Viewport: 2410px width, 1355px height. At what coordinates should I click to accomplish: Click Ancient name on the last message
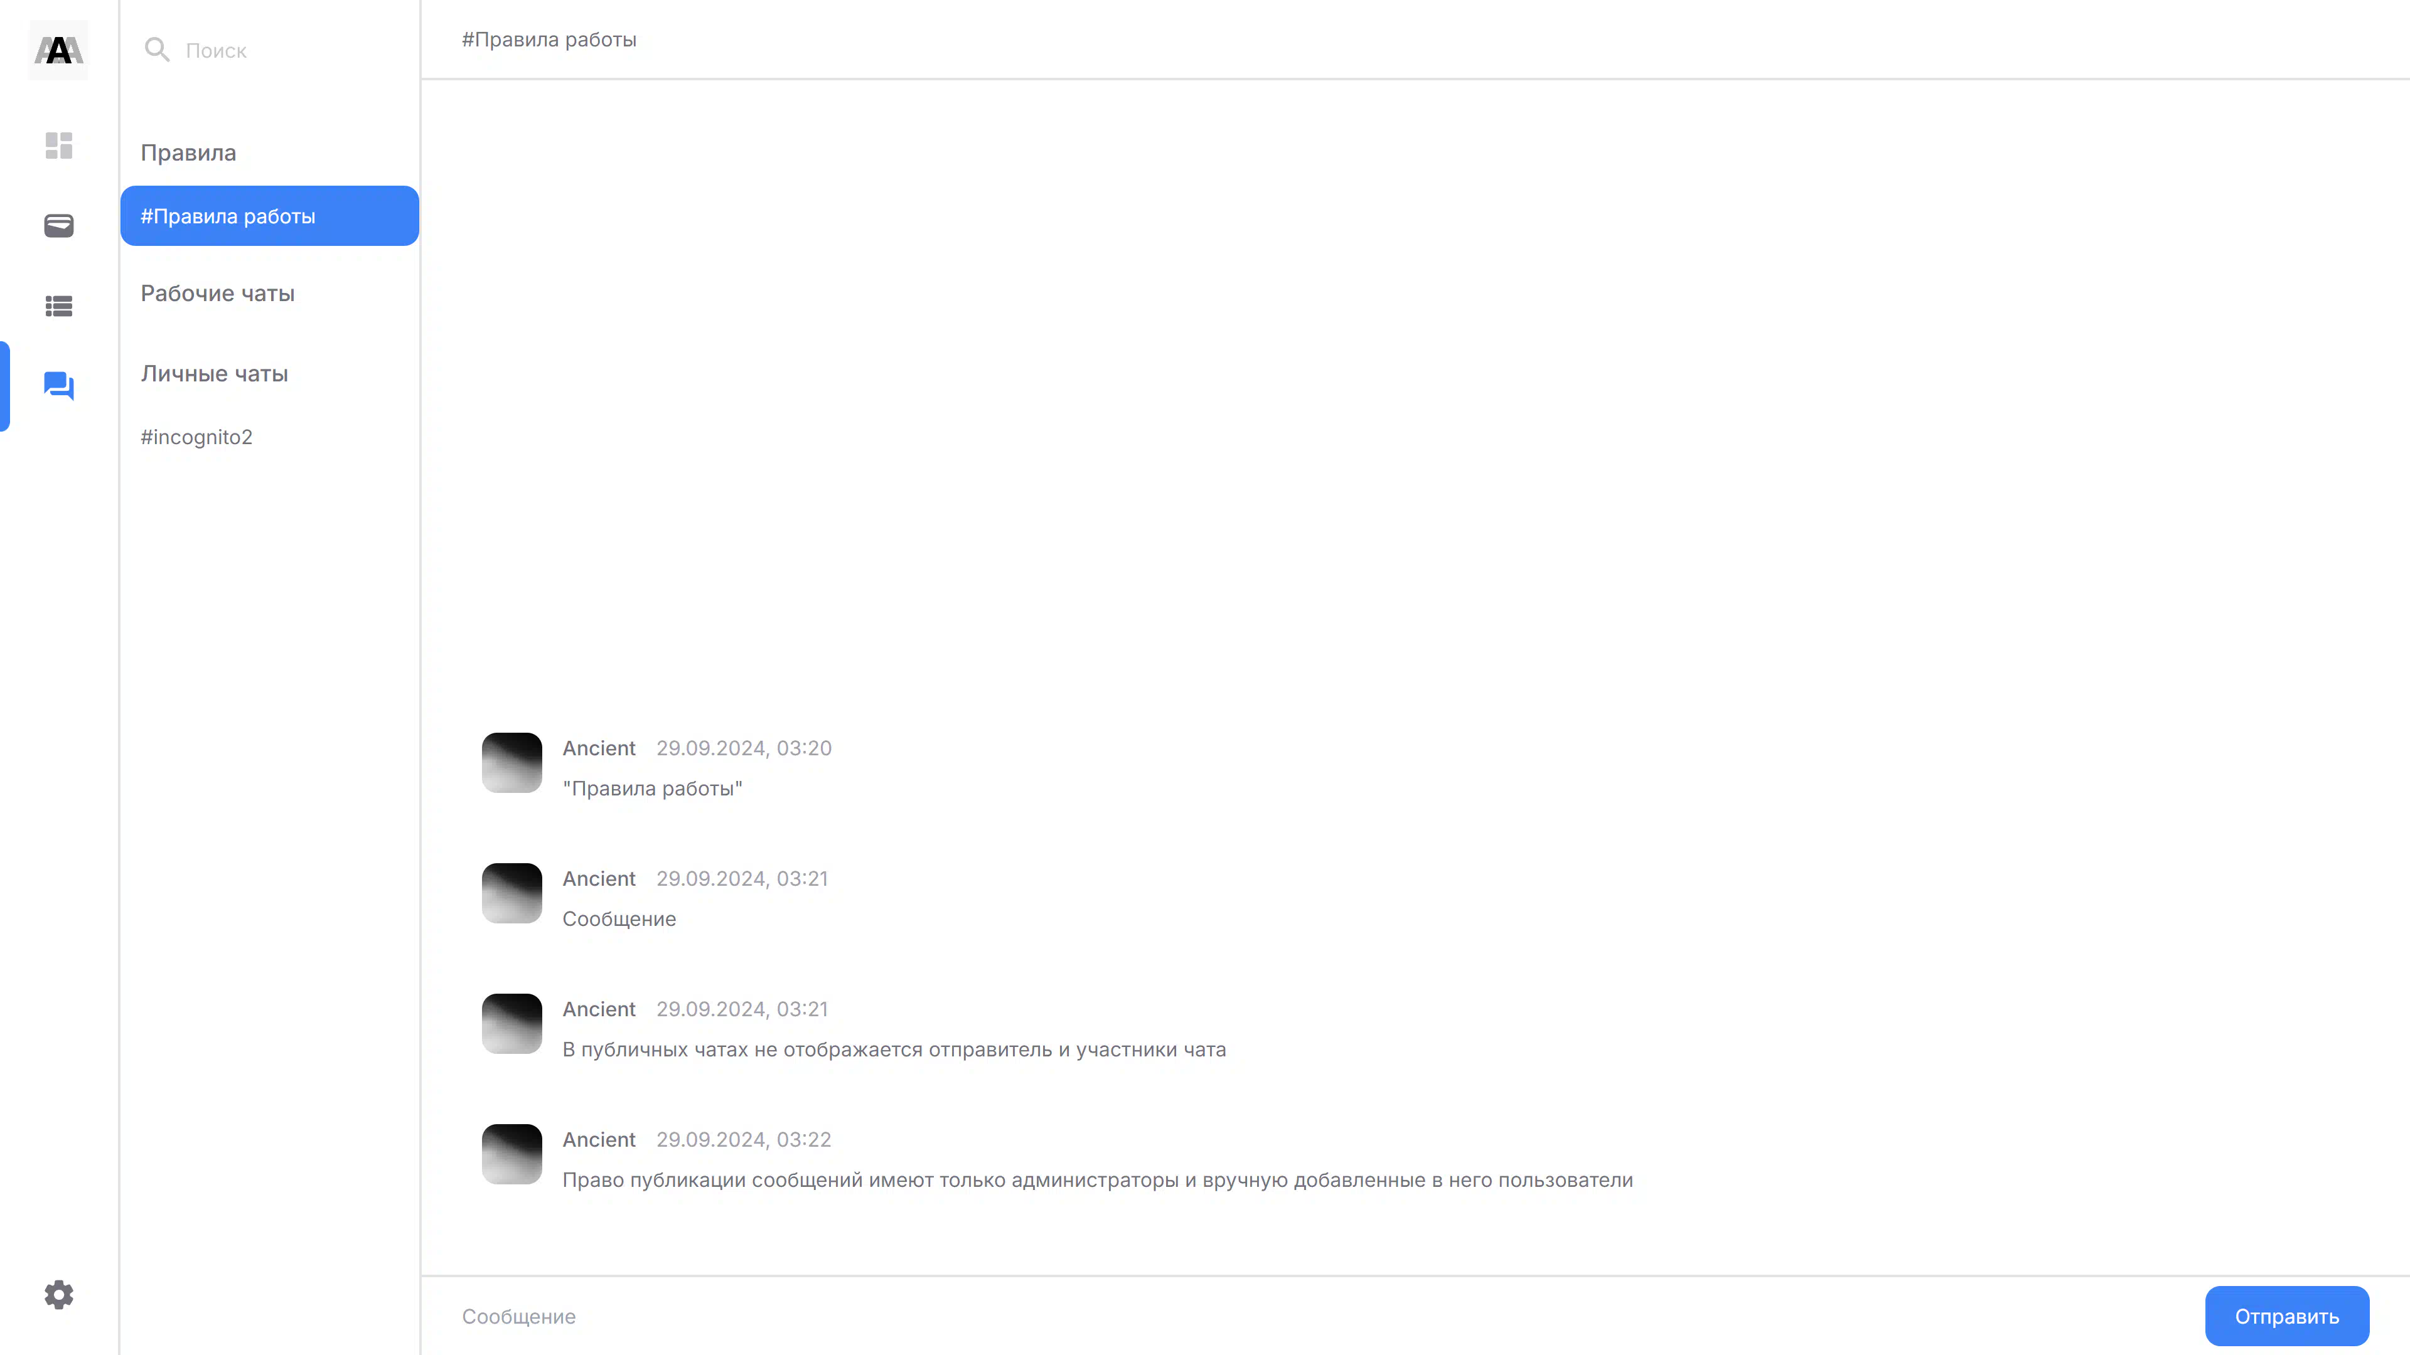coord(599,1139)
